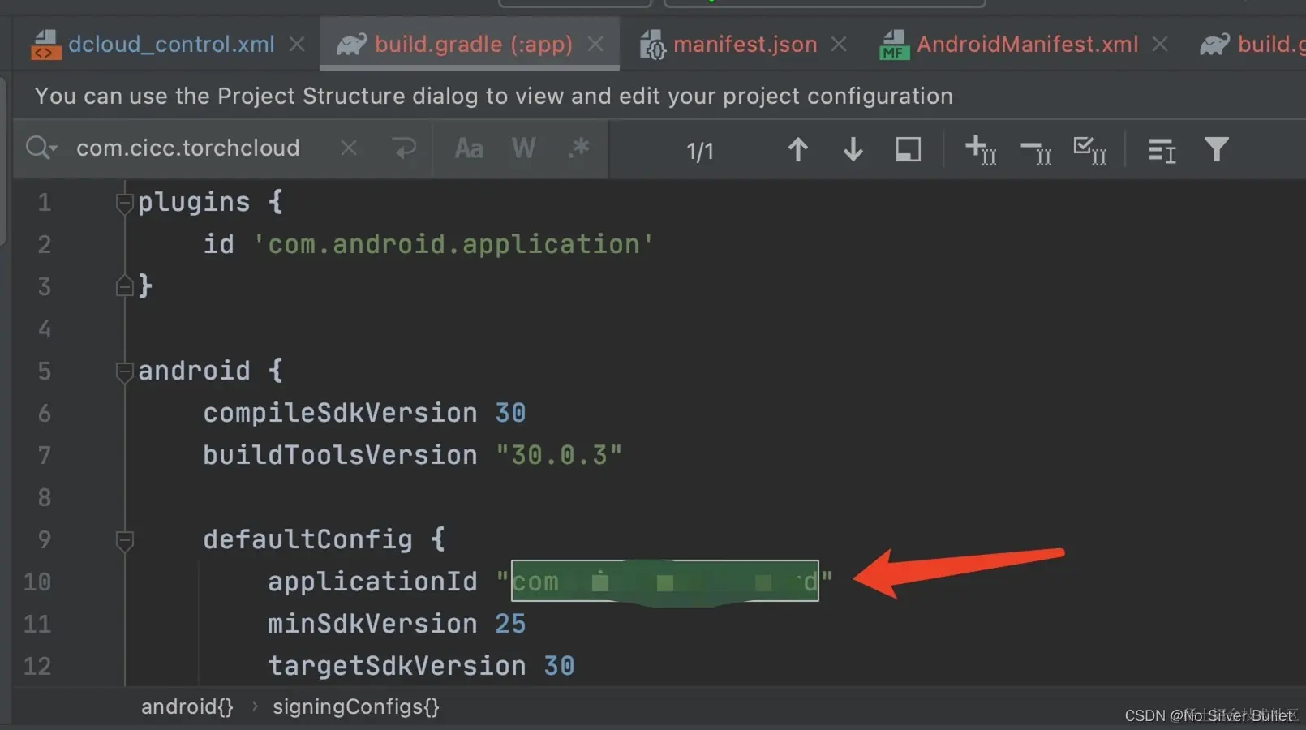Click buildToolsVersion "30.0.3" value
1306x730 pixels.
(x=559, y=455)
